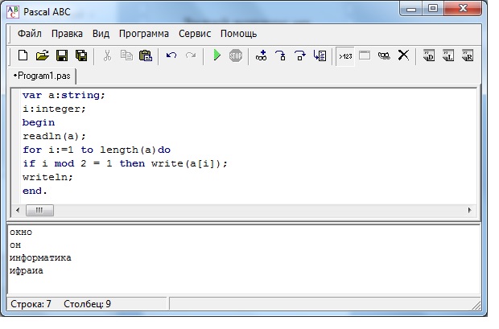Add a watch expression with glasses-plus icon
Image resolution: width=499 pixels, height=329 pixels.
(262, 56)
